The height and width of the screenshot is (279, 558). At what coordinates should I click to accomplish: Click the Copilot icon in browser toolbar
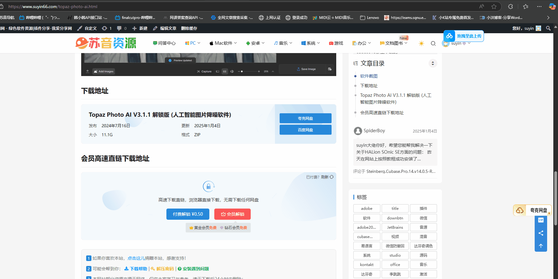click(552, 7)
